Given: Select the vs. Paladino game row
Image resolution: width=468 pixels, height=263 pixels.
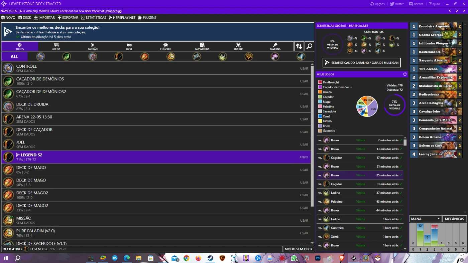Looking at the screenshot, I should [x=360, y=202].
